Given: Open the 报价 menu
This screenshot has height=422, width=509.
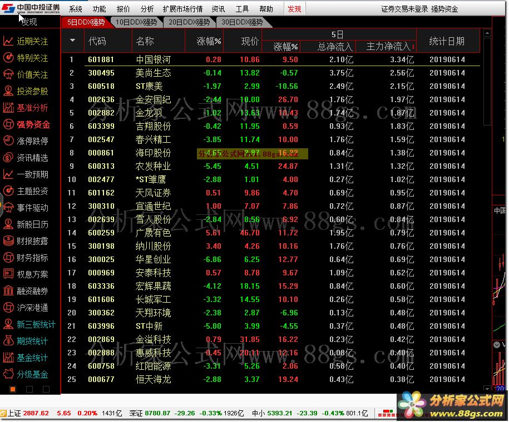Looking at the screenshot, I should [x=123, y=9].
